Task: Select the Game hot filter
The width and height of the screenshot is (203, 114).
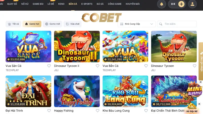Action: pos(32,24)
